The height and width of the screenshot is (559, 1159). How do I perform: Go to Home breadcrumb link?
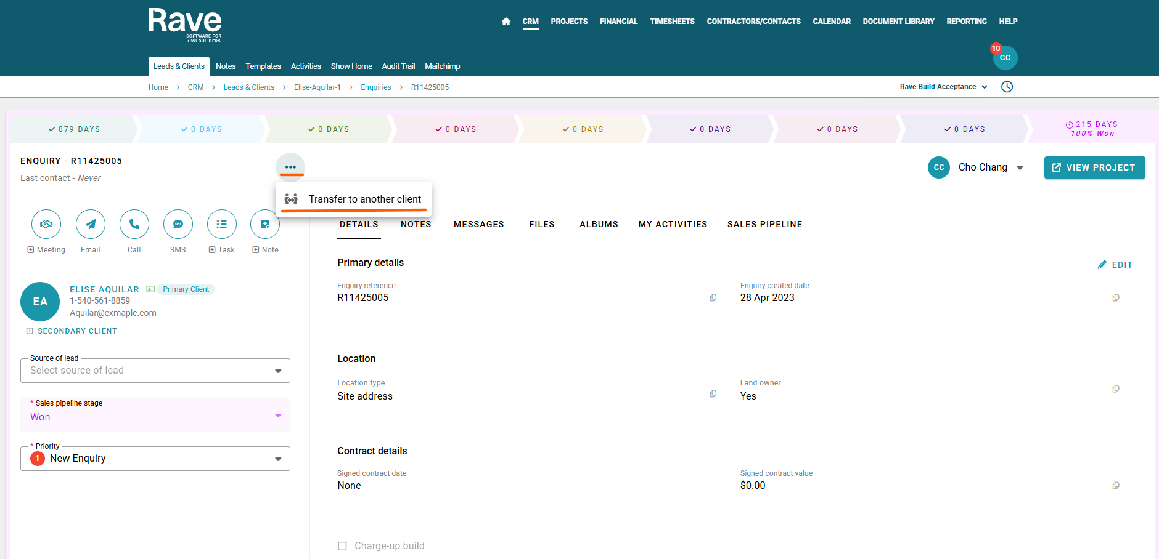[x=158, y=87]
